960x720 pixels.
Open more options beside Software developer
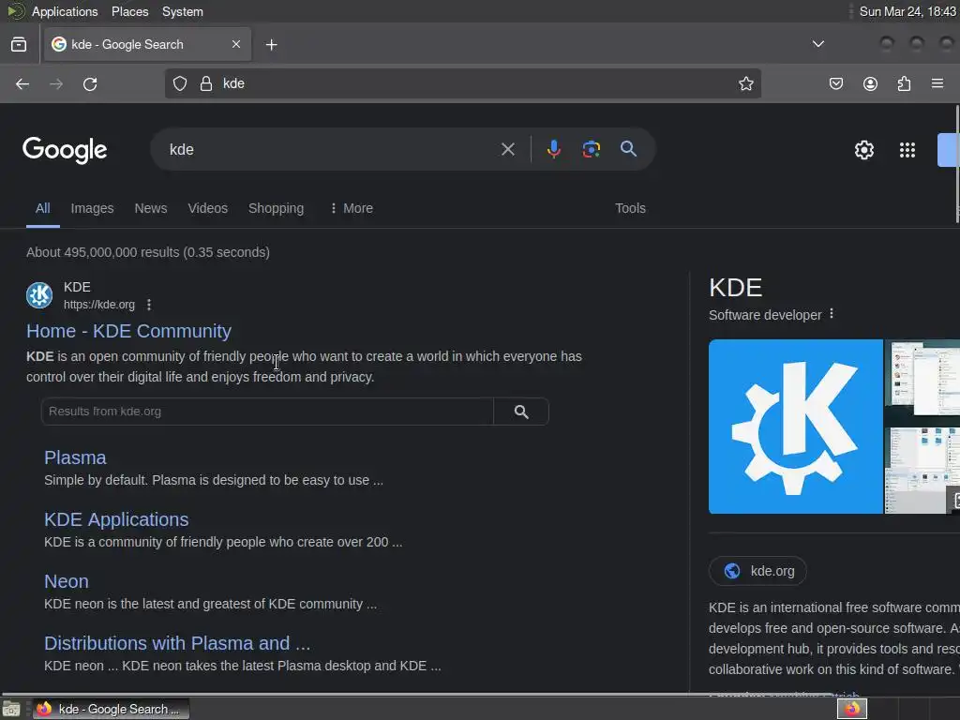[x=832, y=314]
